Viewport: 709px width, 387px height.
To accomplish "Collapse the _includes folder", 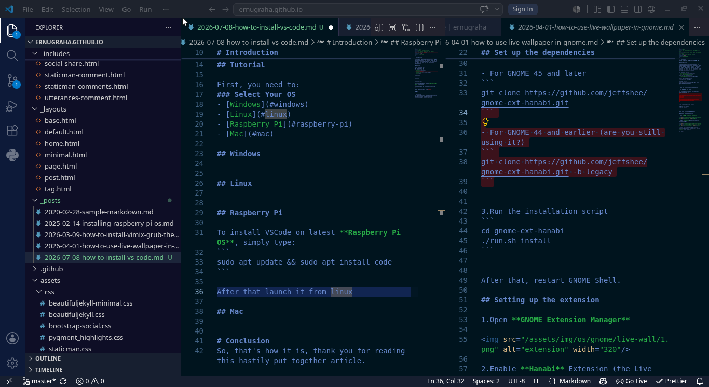I will coord(103,53).
